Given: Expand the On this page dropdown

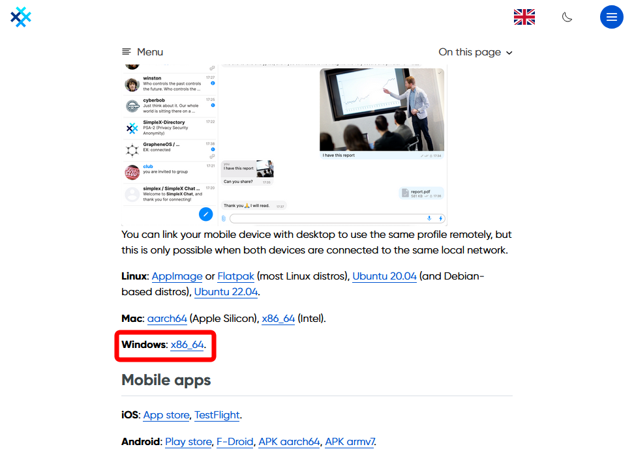Looking at the screenshot, I should 475,52.
